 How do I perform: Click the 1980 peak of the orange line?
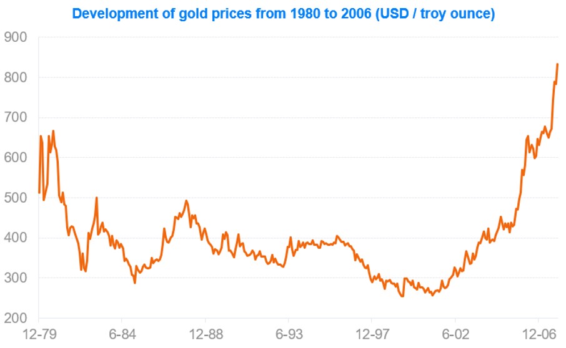(x=53, y=131)
